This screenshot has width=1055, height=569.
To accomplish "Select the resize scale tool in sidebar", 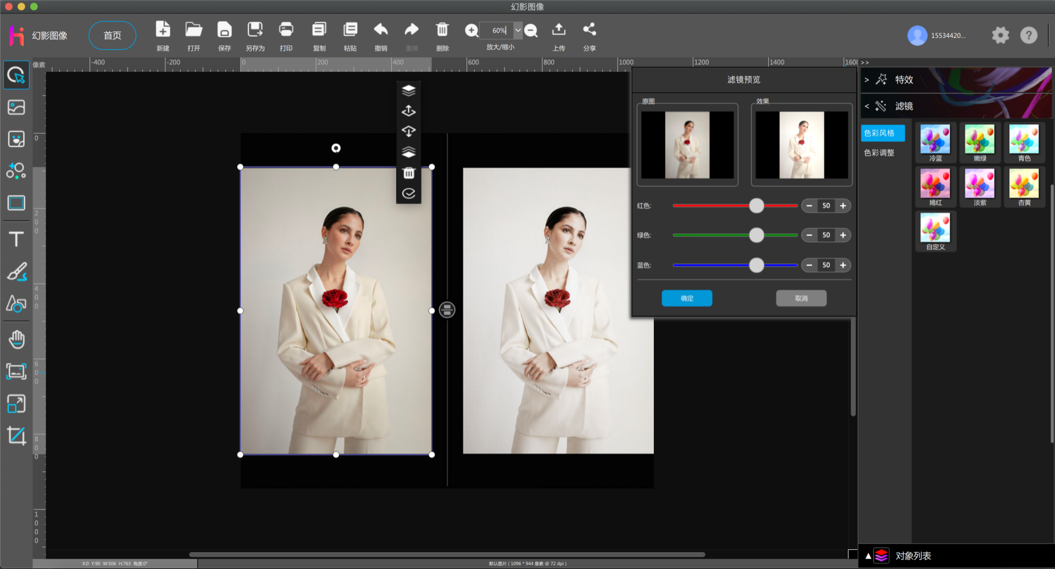I will [16, 404].
